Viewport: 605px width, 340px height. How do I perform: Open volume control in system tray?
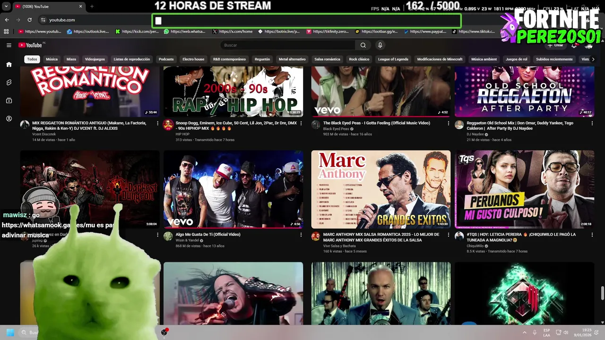point(566,332)
